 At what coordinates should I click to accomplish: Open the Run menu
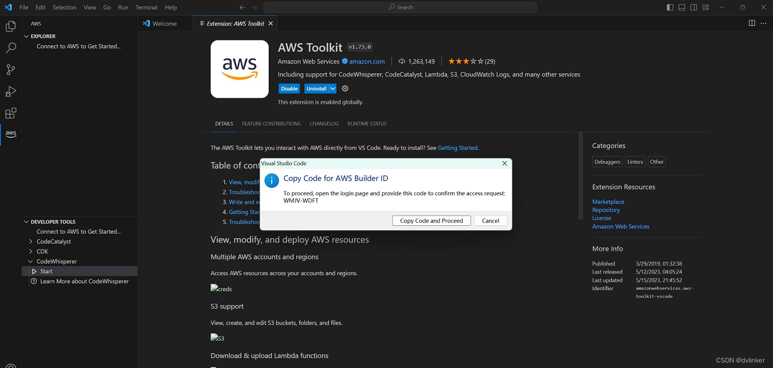123,7
